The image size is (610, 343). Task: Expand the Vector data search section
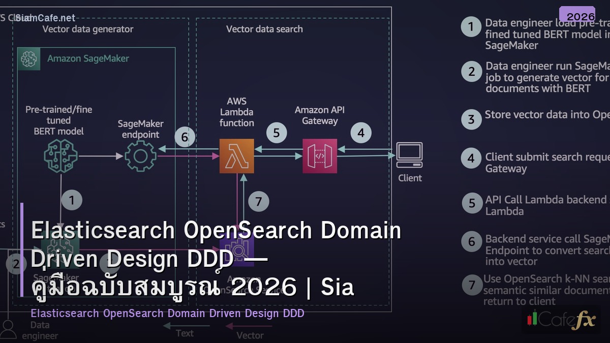tap(264, 29)
